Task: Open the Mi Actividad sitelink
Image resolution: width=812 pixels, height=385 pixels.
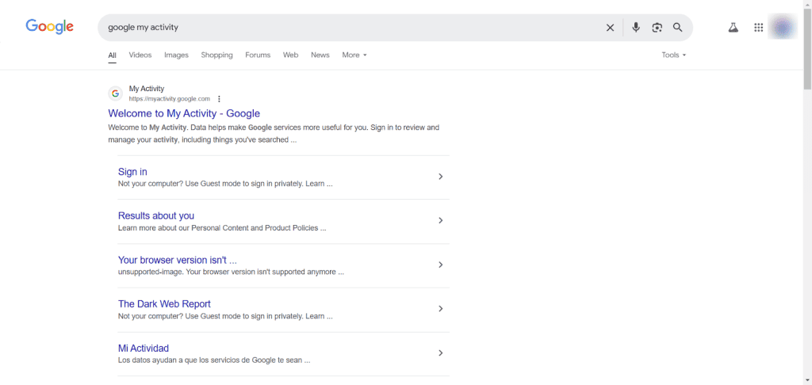Action: click(x=144, y=349)
